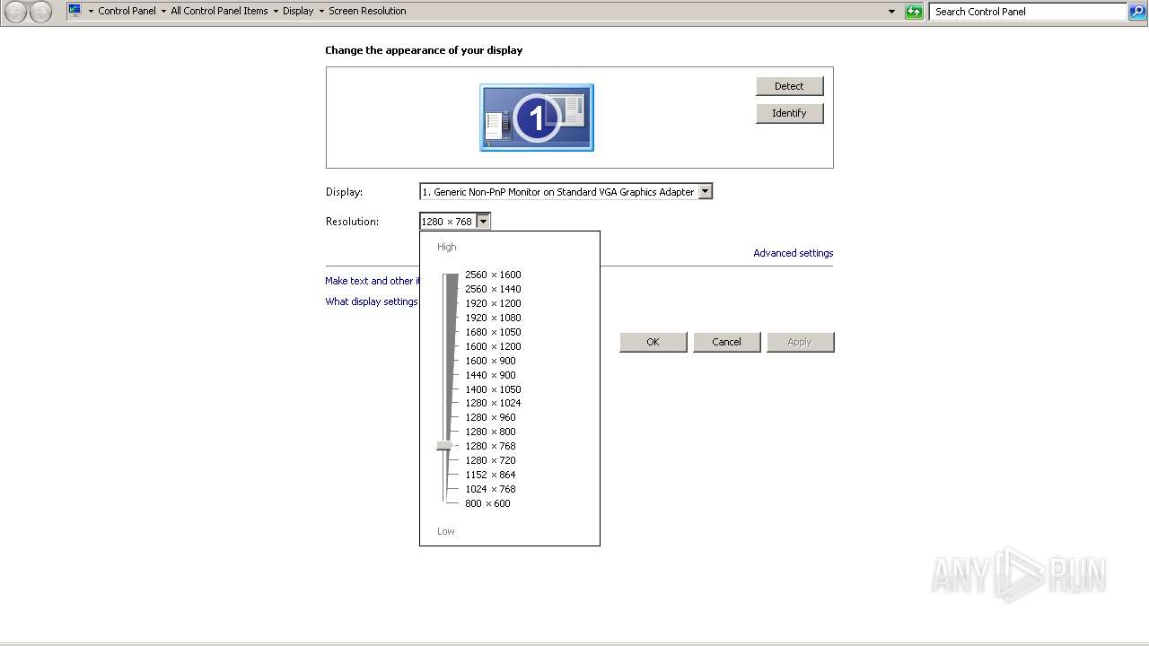Select 1280 × 768 resolution in list
This screenshot has height=646, width=1149.
(490, 446)
